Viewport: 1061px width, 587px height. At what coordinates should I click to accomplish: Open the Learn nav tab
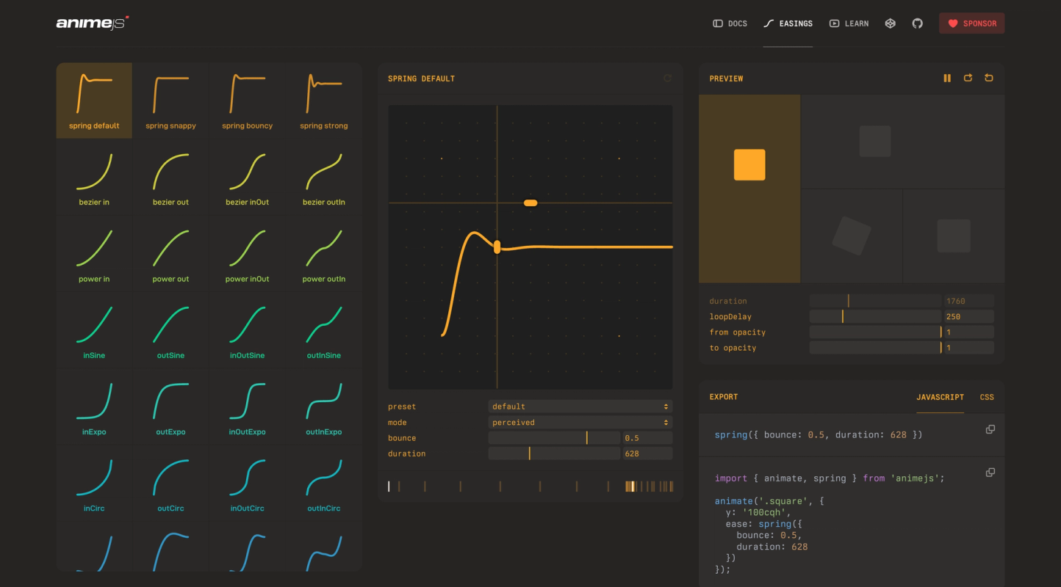pyautogui.click(x=849, y=23)
